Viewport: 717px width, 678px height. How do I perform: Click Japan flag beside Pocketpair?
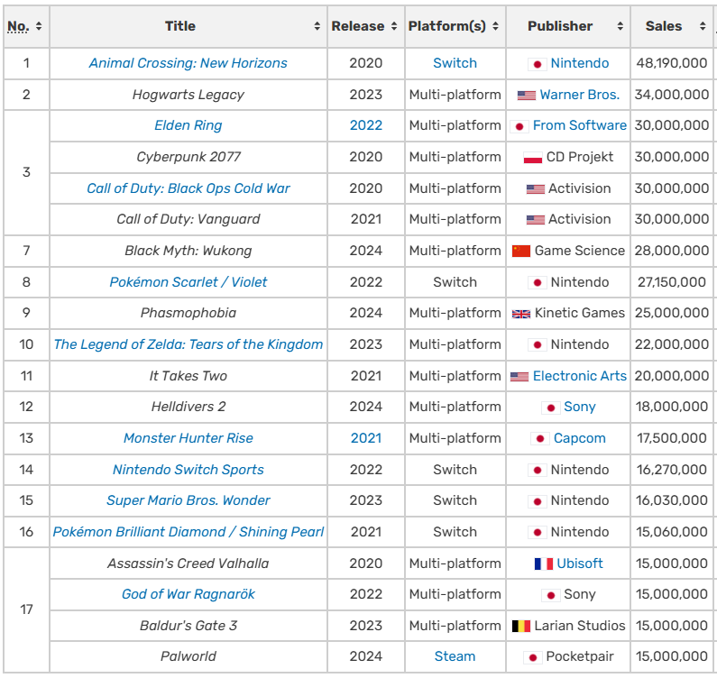(533, 657)
